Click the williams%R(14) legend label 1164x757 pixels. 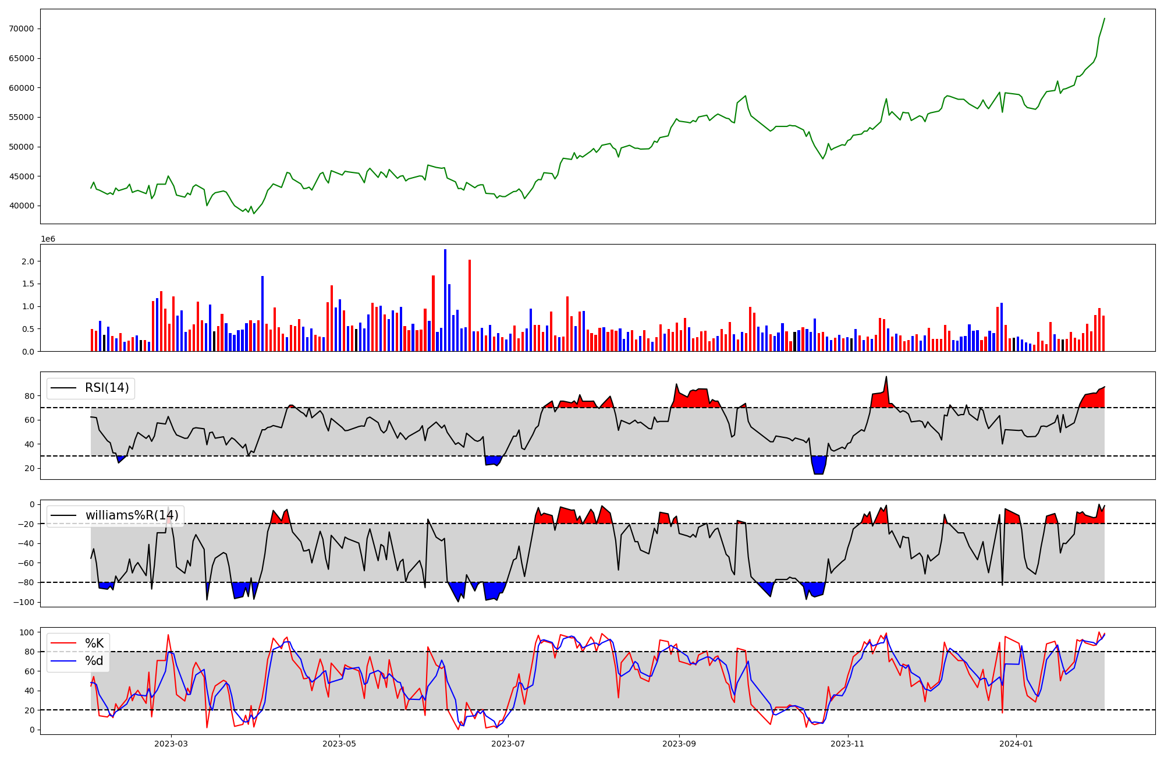132,515
